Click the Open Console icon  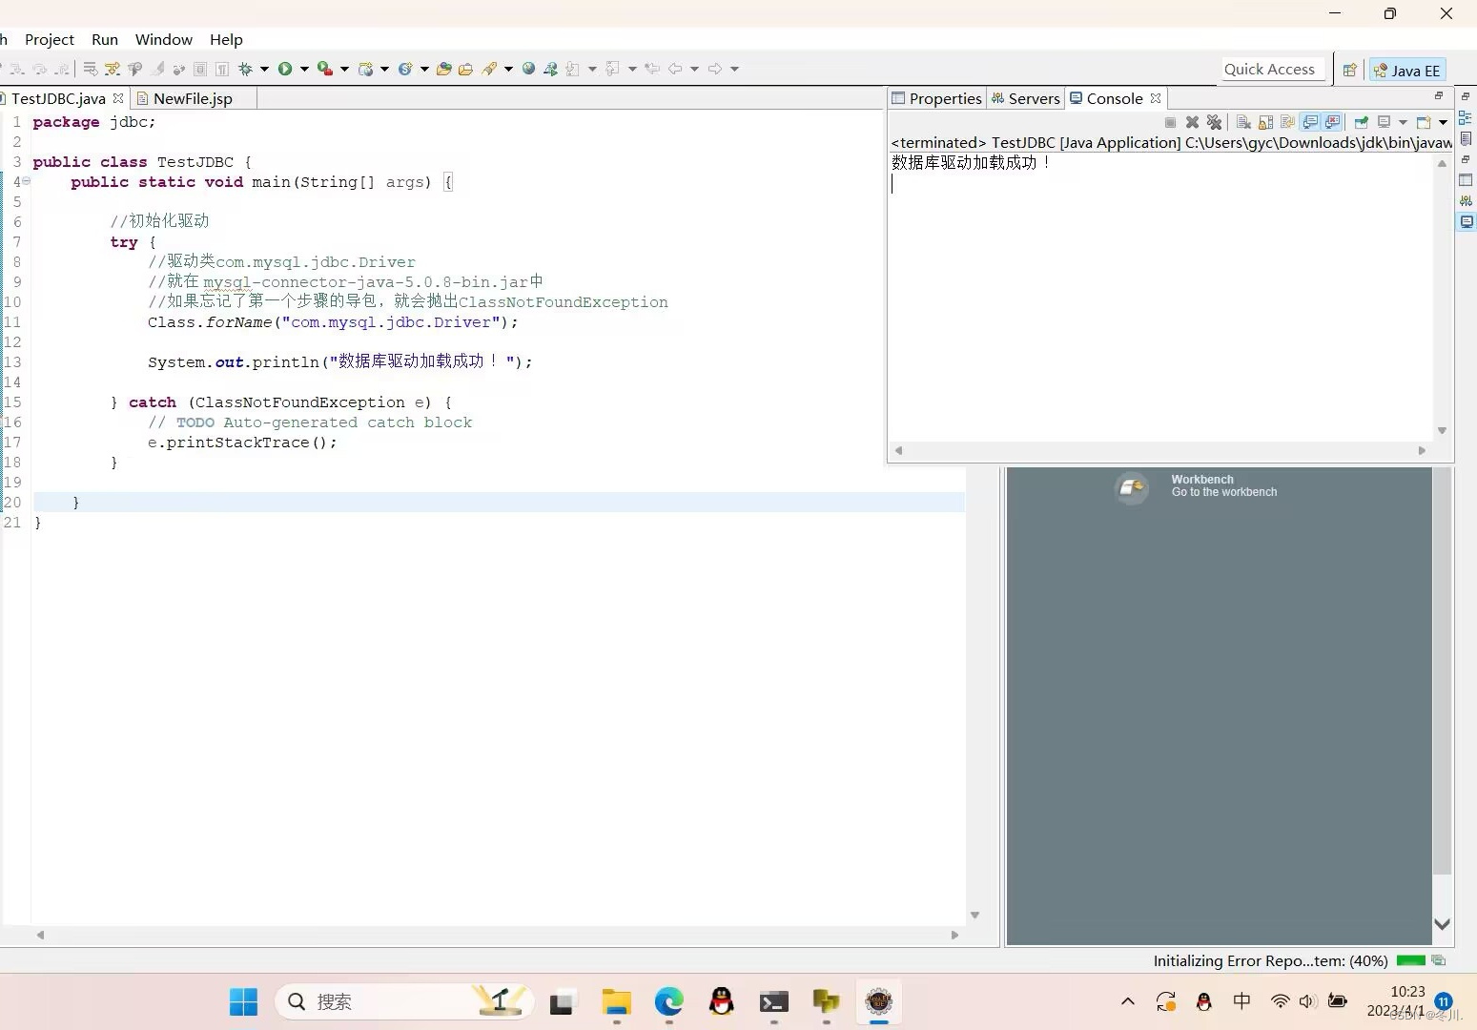click(1424, 122)
